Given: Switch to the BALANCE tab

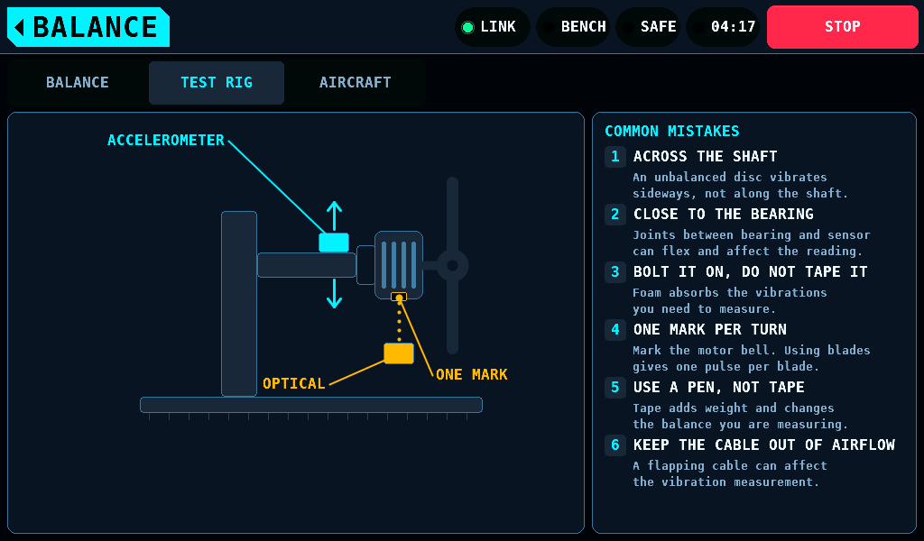Looking at the screenshot, I should 78,82.
